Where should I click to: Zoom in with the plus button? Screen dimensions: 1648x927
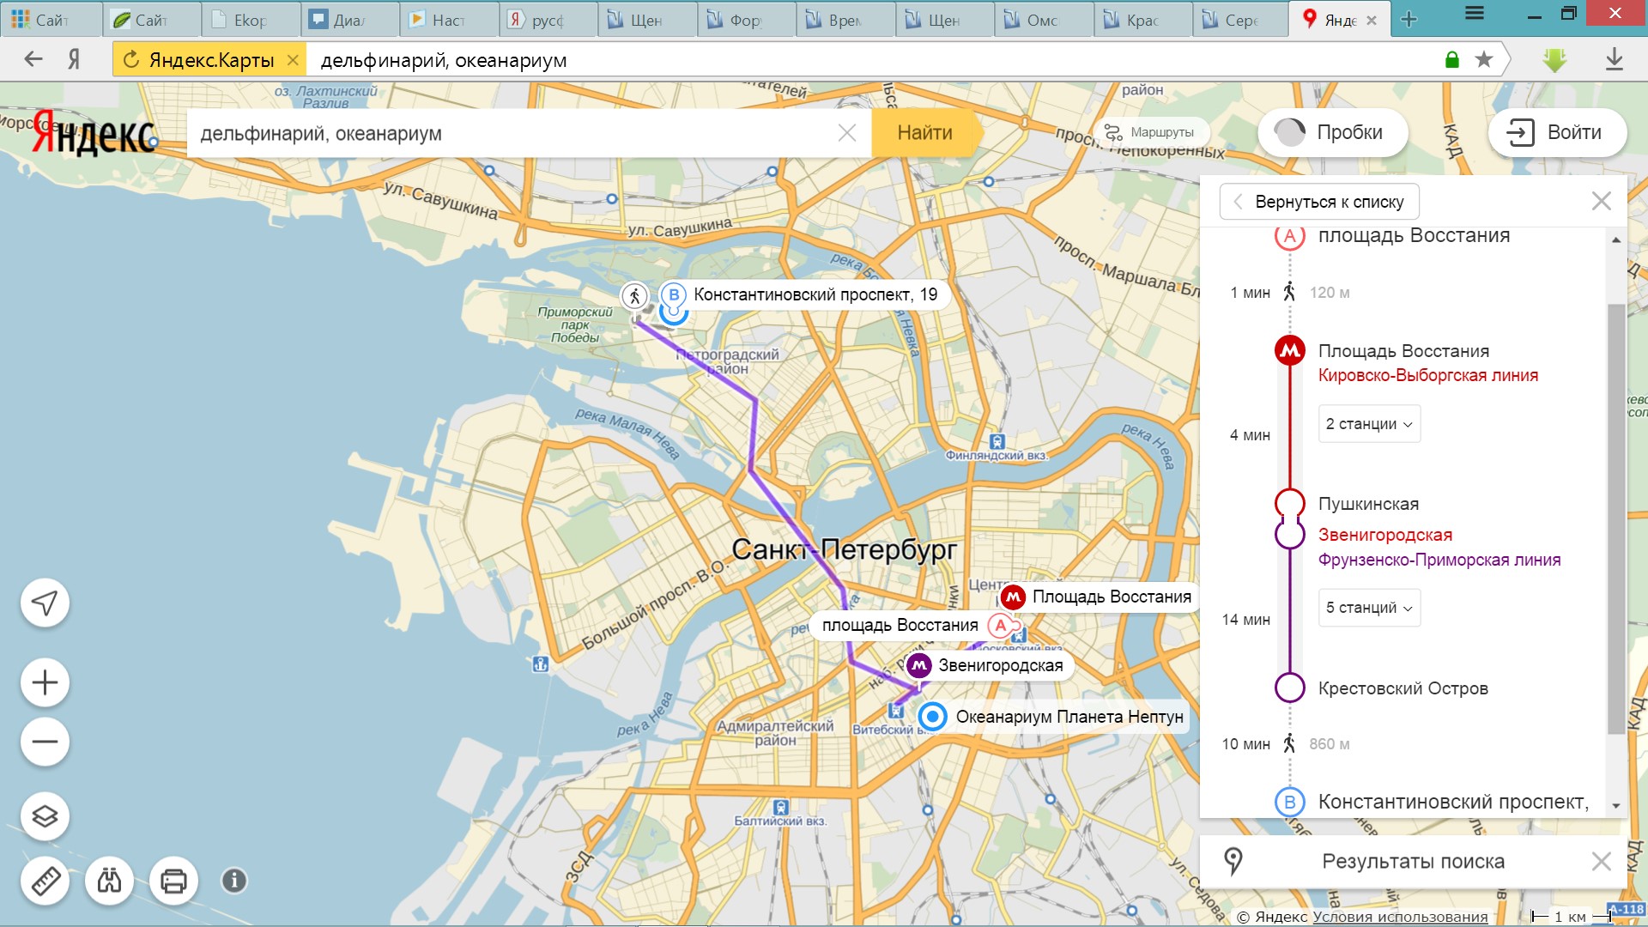[45, 683]
